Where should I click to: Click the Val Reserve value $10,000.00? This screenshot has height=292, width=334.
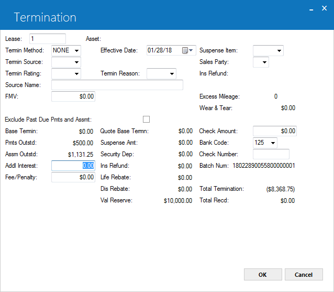point(178,201)
